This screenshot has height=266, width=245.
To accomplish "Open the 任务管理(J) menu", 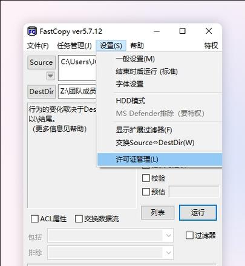I will (x=74, y=46).
